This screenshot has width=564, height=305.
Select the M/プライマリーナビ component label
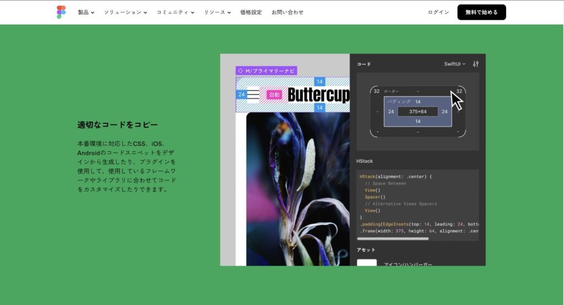coord(266,71)
